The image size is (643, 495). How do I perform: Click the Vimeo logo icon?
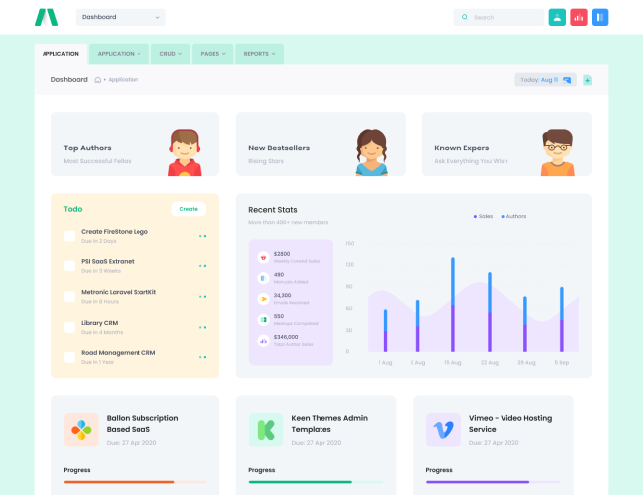point(443,430)
